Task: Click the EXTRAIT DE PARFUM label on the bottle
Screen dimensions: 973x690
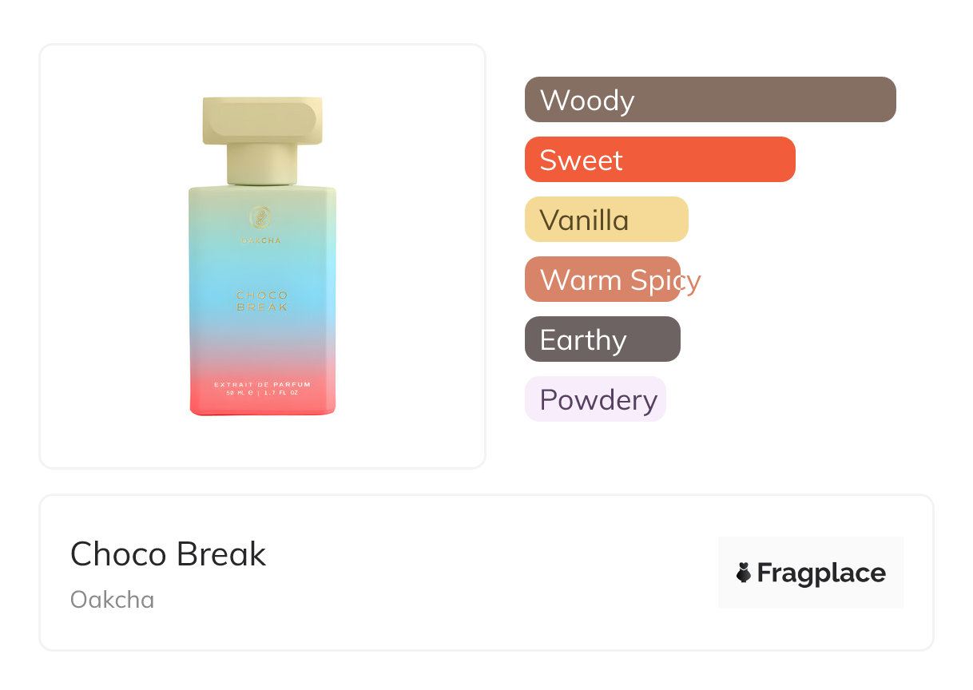Action: [262, 385]
